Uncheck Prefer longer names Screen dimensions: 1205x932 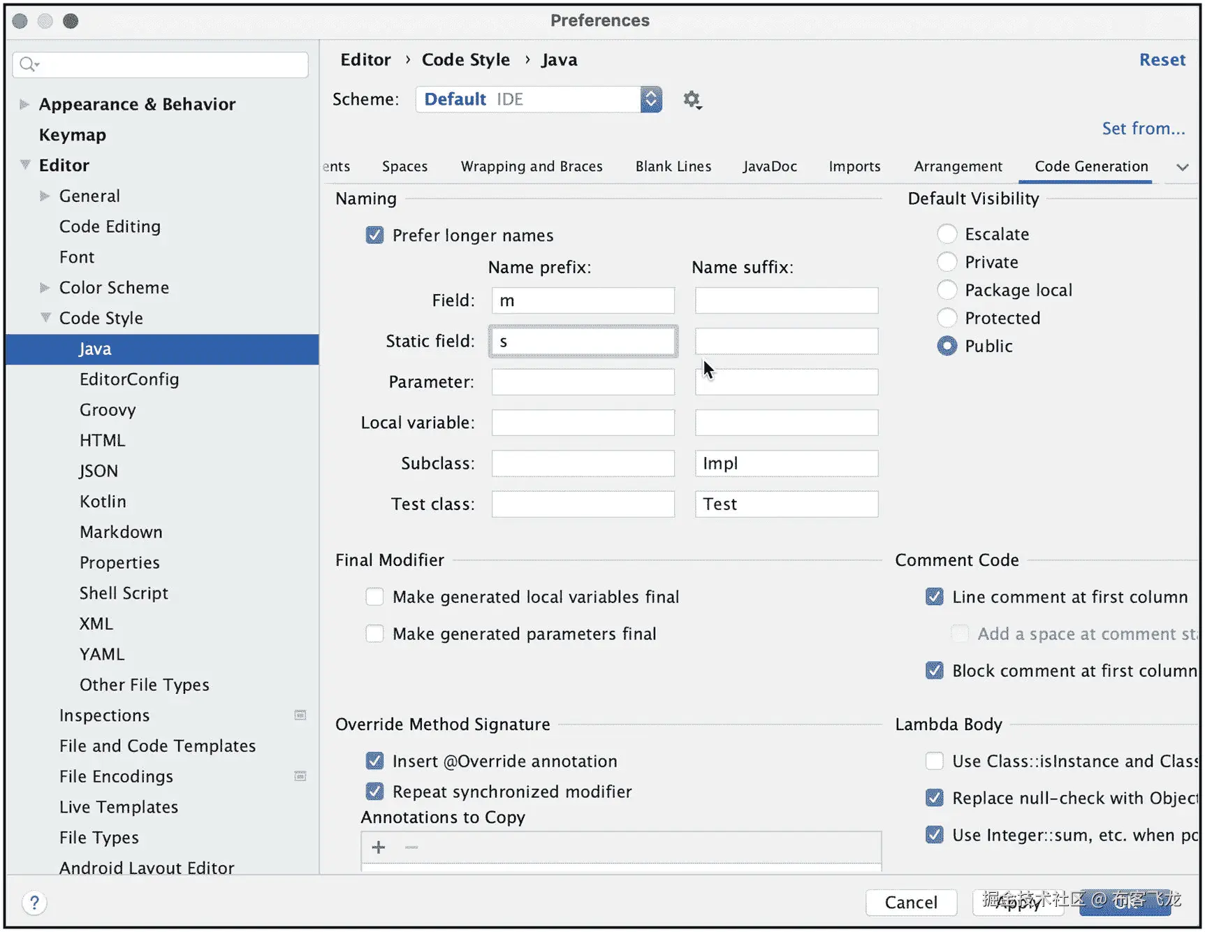[375, 235]
